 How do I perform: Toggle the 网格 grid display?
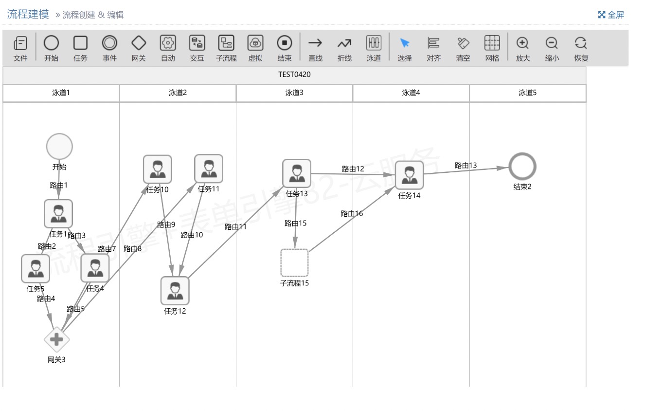pos(492,48)
